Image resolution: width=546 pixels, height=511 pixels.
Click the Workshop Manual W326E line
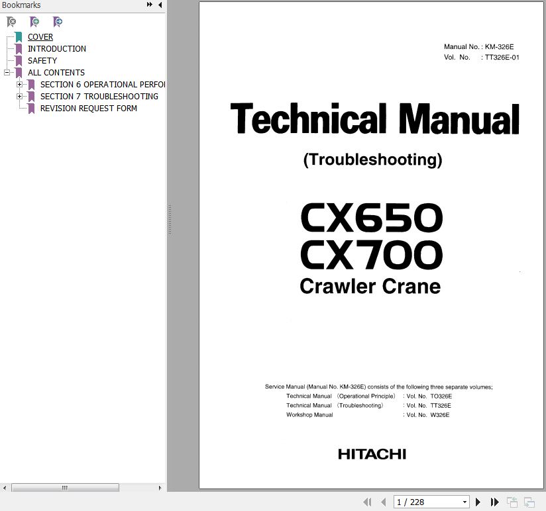point(368,414)
